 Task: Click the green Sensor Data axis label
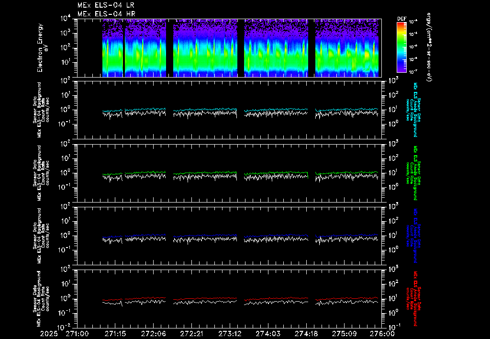[413, 173]
